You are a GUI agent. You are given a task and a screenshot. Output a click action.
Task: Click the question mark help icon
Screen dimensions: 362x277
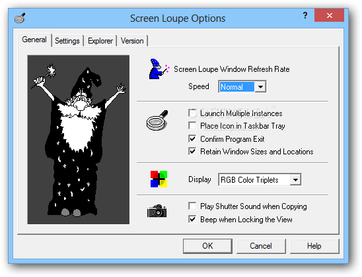pyautogui.click(x=305, y=15)
